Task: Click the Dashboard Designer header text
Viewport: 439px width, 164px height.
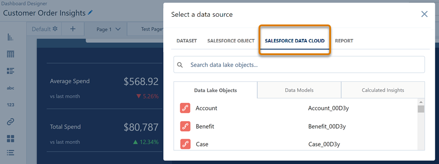Action: [x=24, y=3]
